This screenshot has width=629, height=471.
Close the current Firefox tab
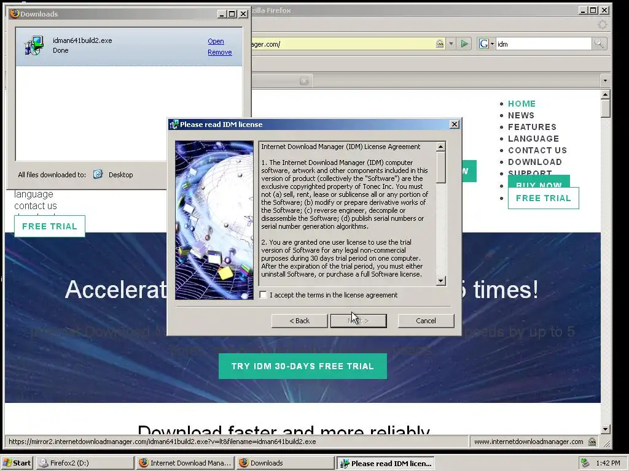[304, 81]
